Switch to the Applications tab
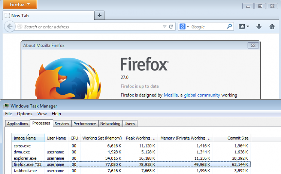This screenshot has height=174, width=281. click(18, 124)
